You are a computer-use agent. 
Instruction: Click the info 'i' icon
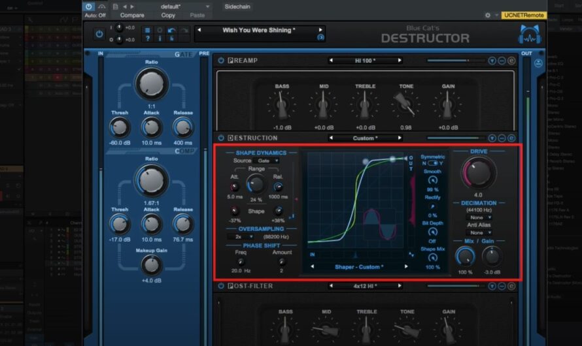pos(160,39)
